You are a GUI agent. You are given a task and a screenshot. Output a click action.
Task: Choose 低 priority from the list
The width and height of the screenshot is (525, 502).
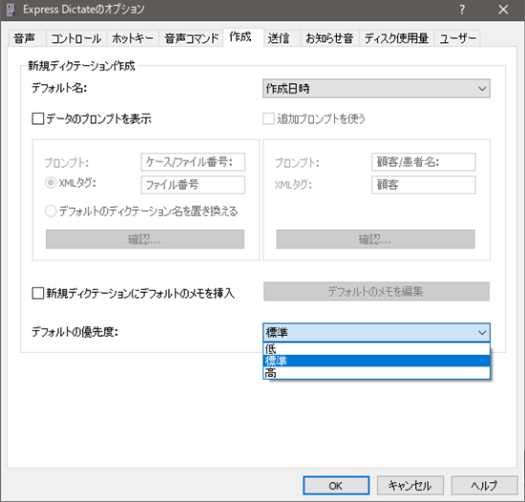[376, 348]
